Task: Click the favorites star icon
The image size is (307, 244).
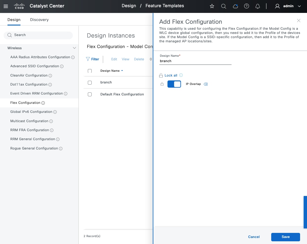Action: pos(212,6)
